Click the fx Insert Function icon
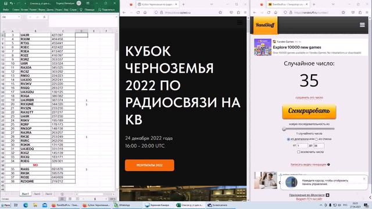 click(44, 17)
